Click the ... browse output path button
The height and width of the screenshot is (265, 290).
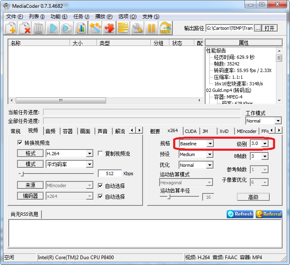pos(258,28)
